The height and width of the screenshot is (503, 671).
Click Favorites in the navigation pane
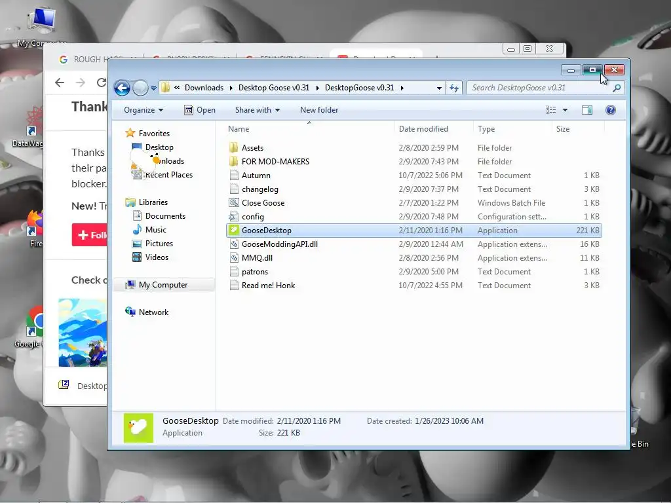154,134
